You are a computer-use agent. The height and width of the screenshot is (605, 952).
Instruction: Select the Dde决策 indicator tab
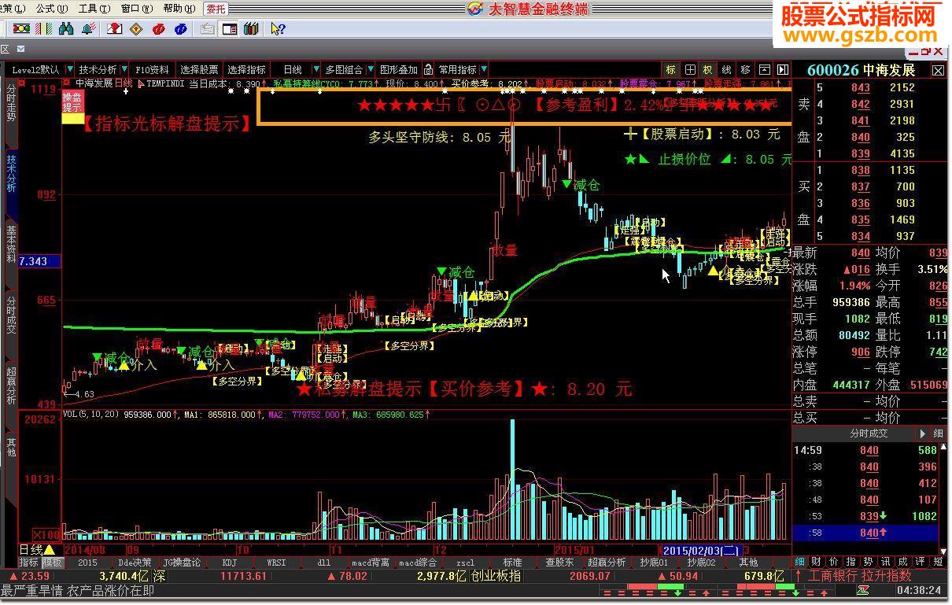[135, 563]
